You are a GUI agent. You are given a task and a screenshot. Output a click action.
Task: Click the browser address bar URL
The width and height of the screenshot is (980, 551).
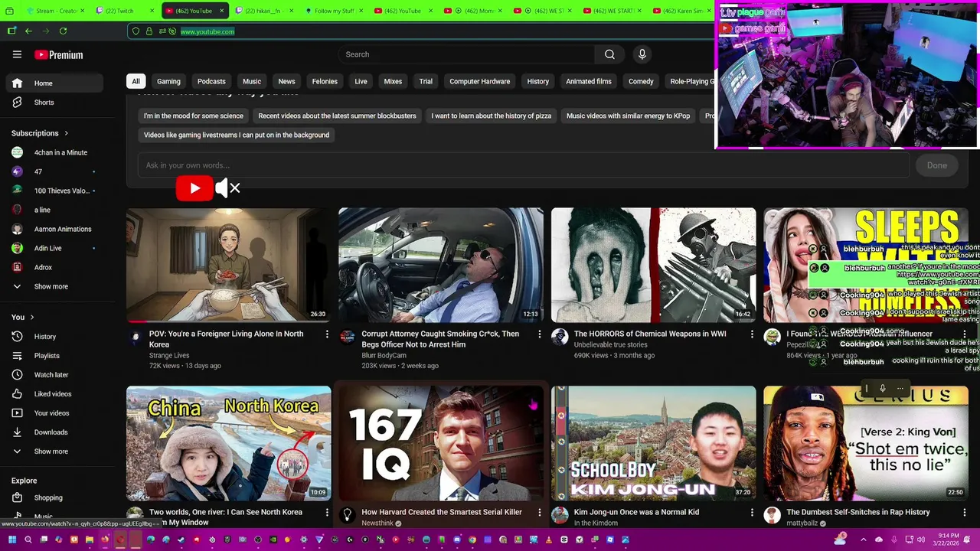click(x=207, y=31)
